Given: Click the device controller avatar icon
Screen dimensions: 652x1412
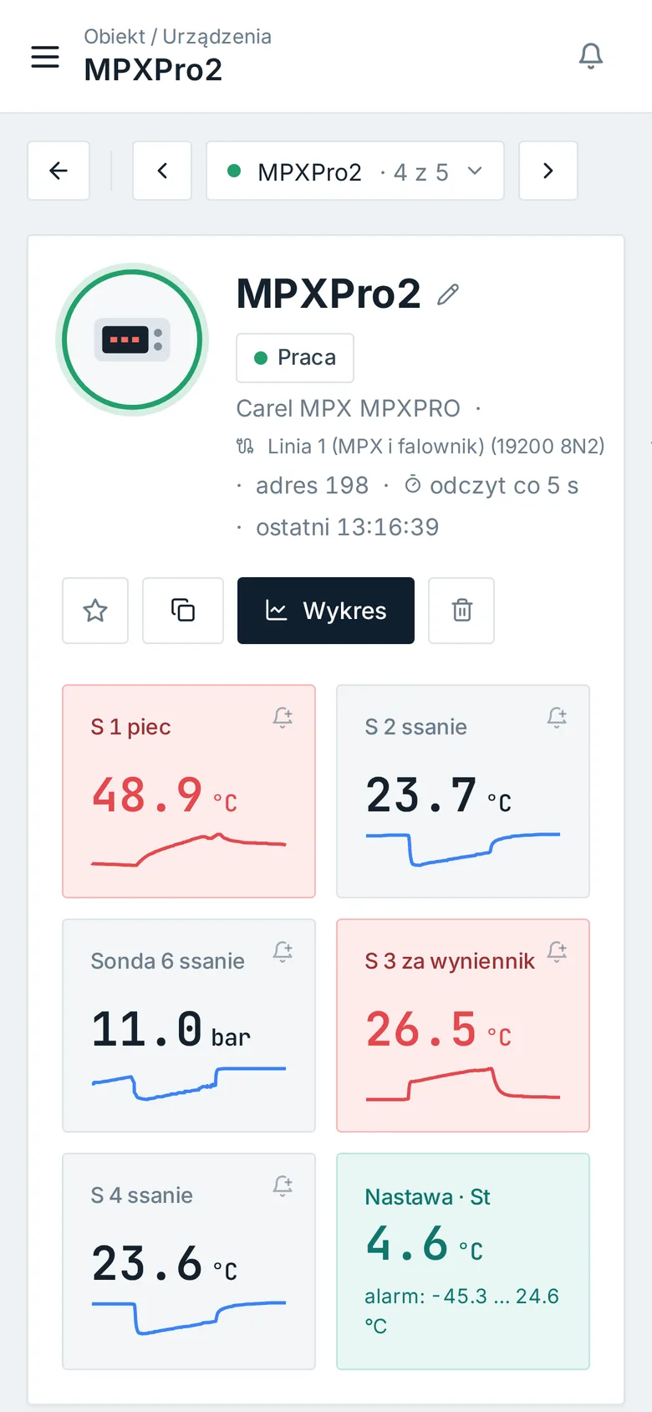Looking at the screenshot, I should tap(132, 340).
